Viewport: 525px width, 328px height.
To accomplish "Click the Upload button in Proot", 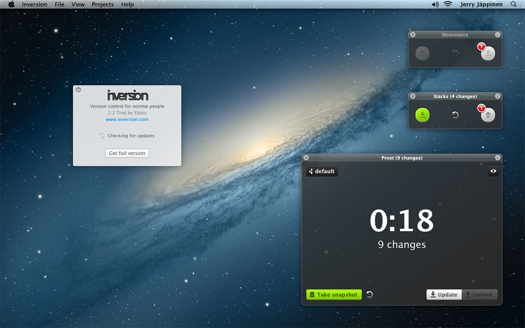I will [480, 295].
